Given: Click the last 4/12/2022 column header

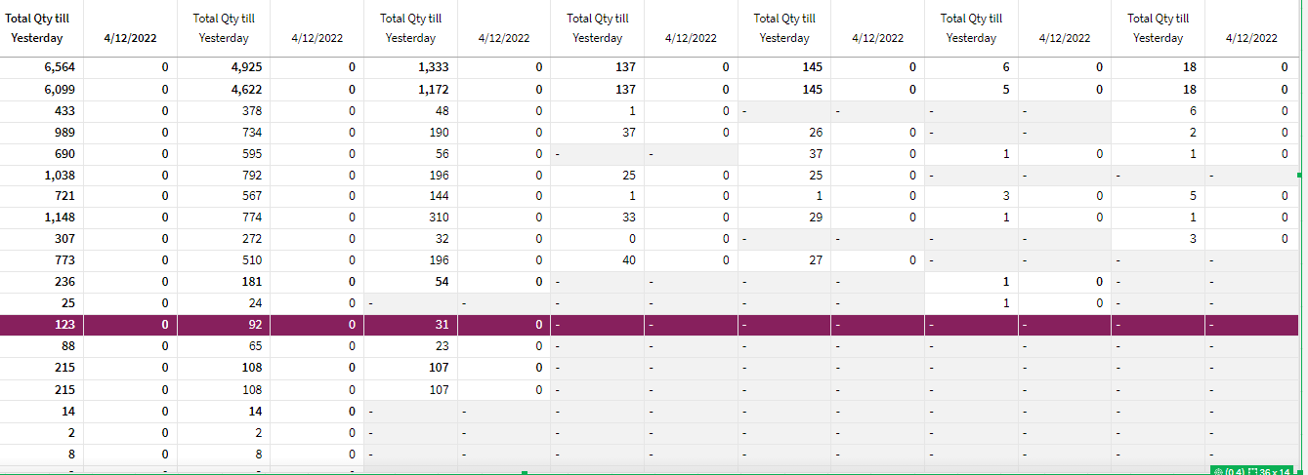Looking at the screenshot, I should [1251, 38].
